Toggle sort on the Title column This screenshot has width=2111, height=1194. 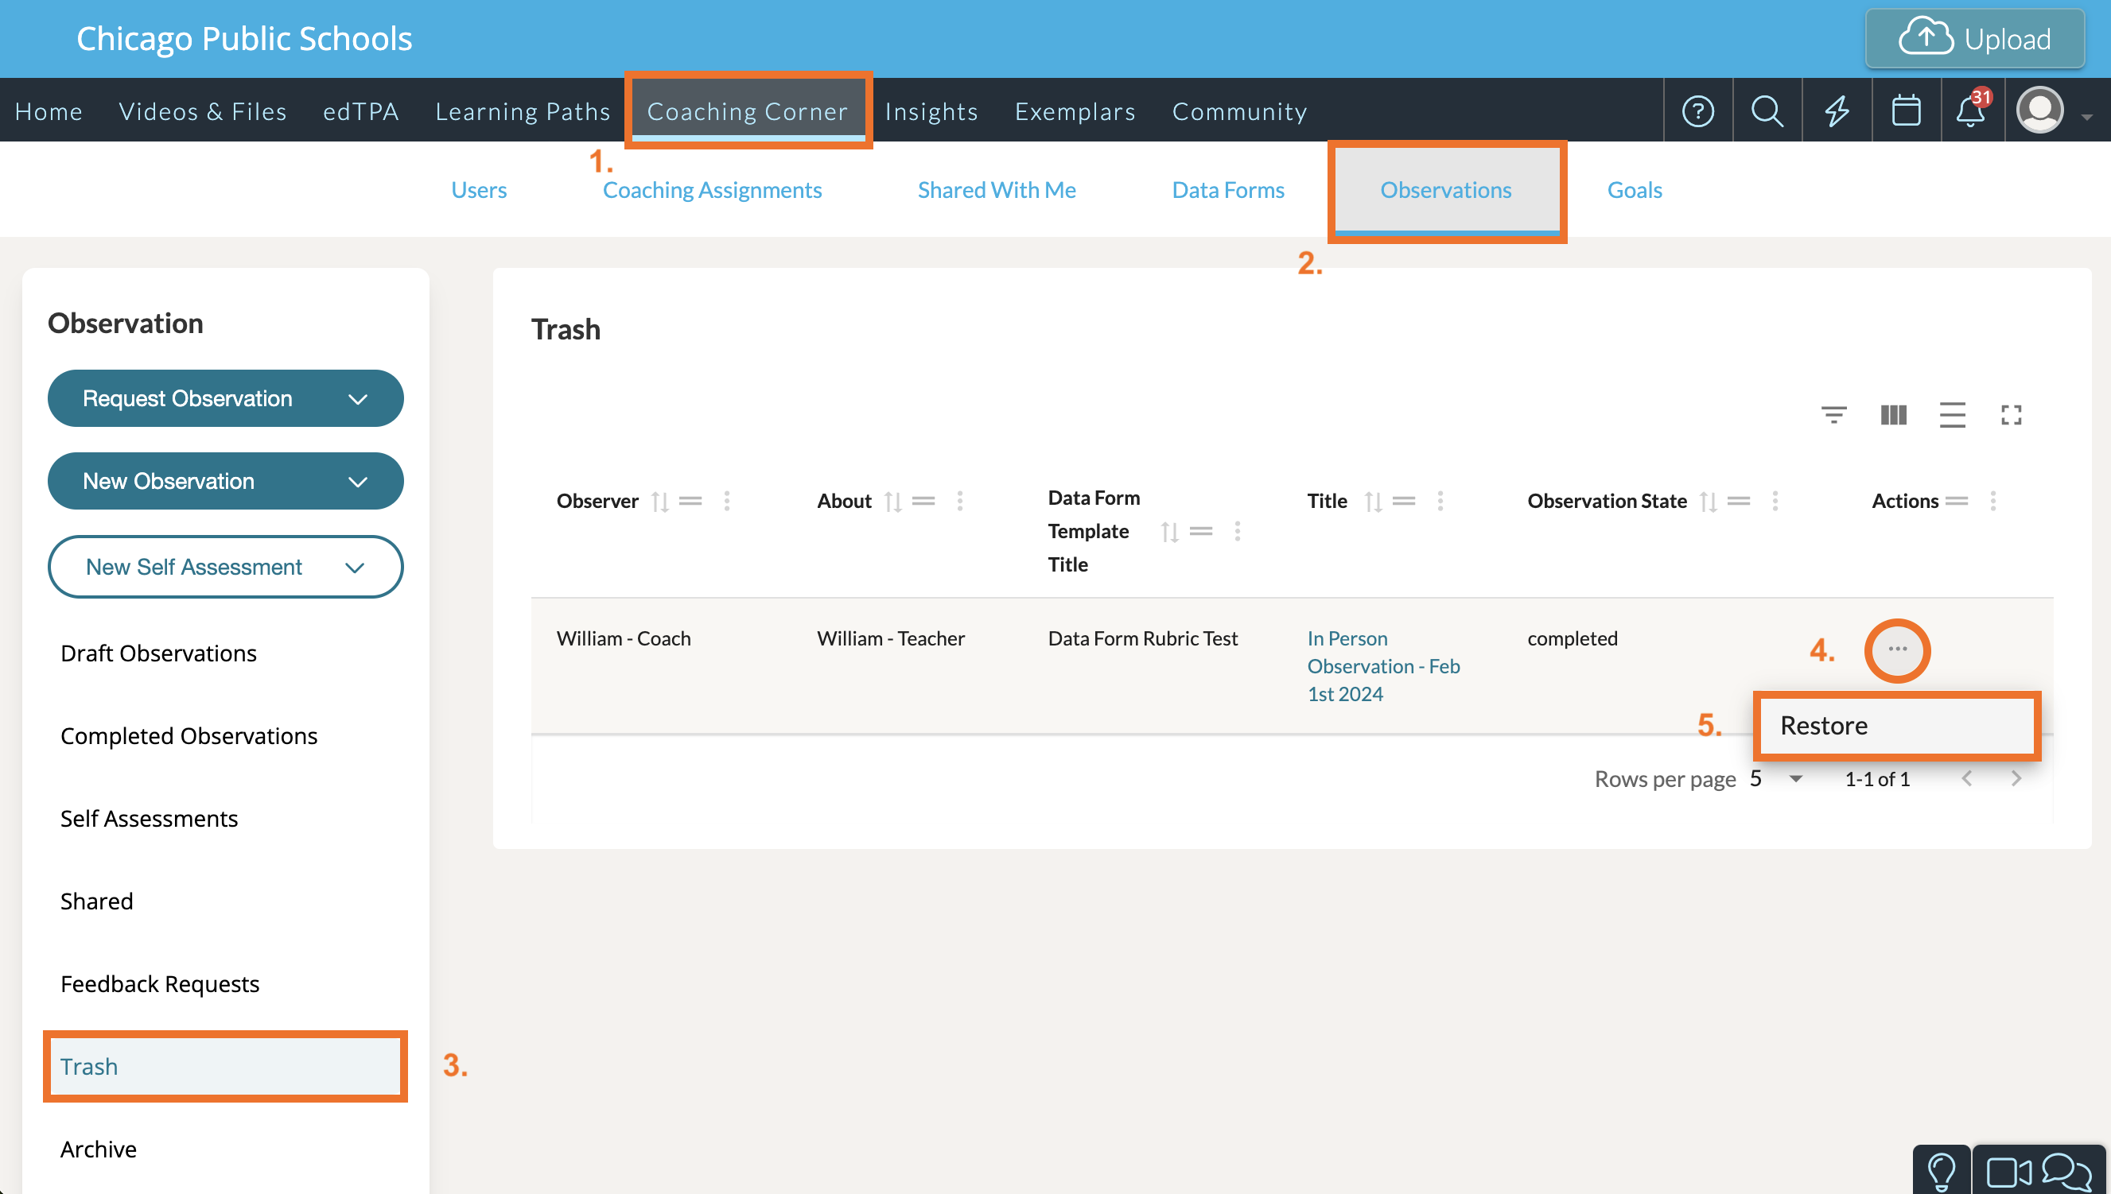tap(1373, 501)
